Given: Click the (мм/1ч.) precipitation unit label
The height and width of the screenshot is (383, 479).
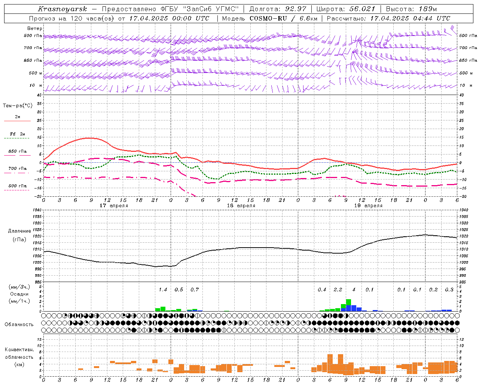Looking at the screenshot, I should 19,301.
